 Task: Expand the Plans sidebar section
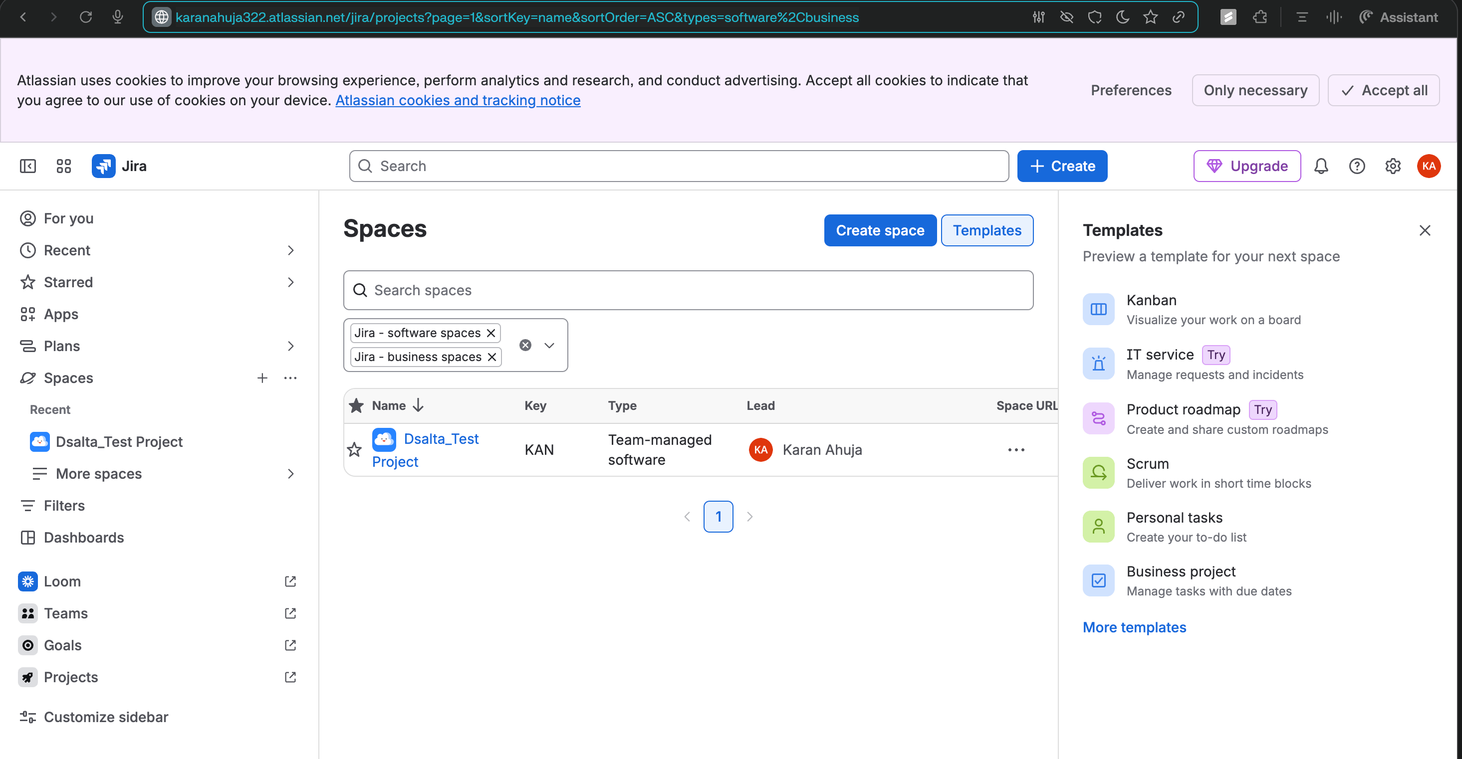290,346
